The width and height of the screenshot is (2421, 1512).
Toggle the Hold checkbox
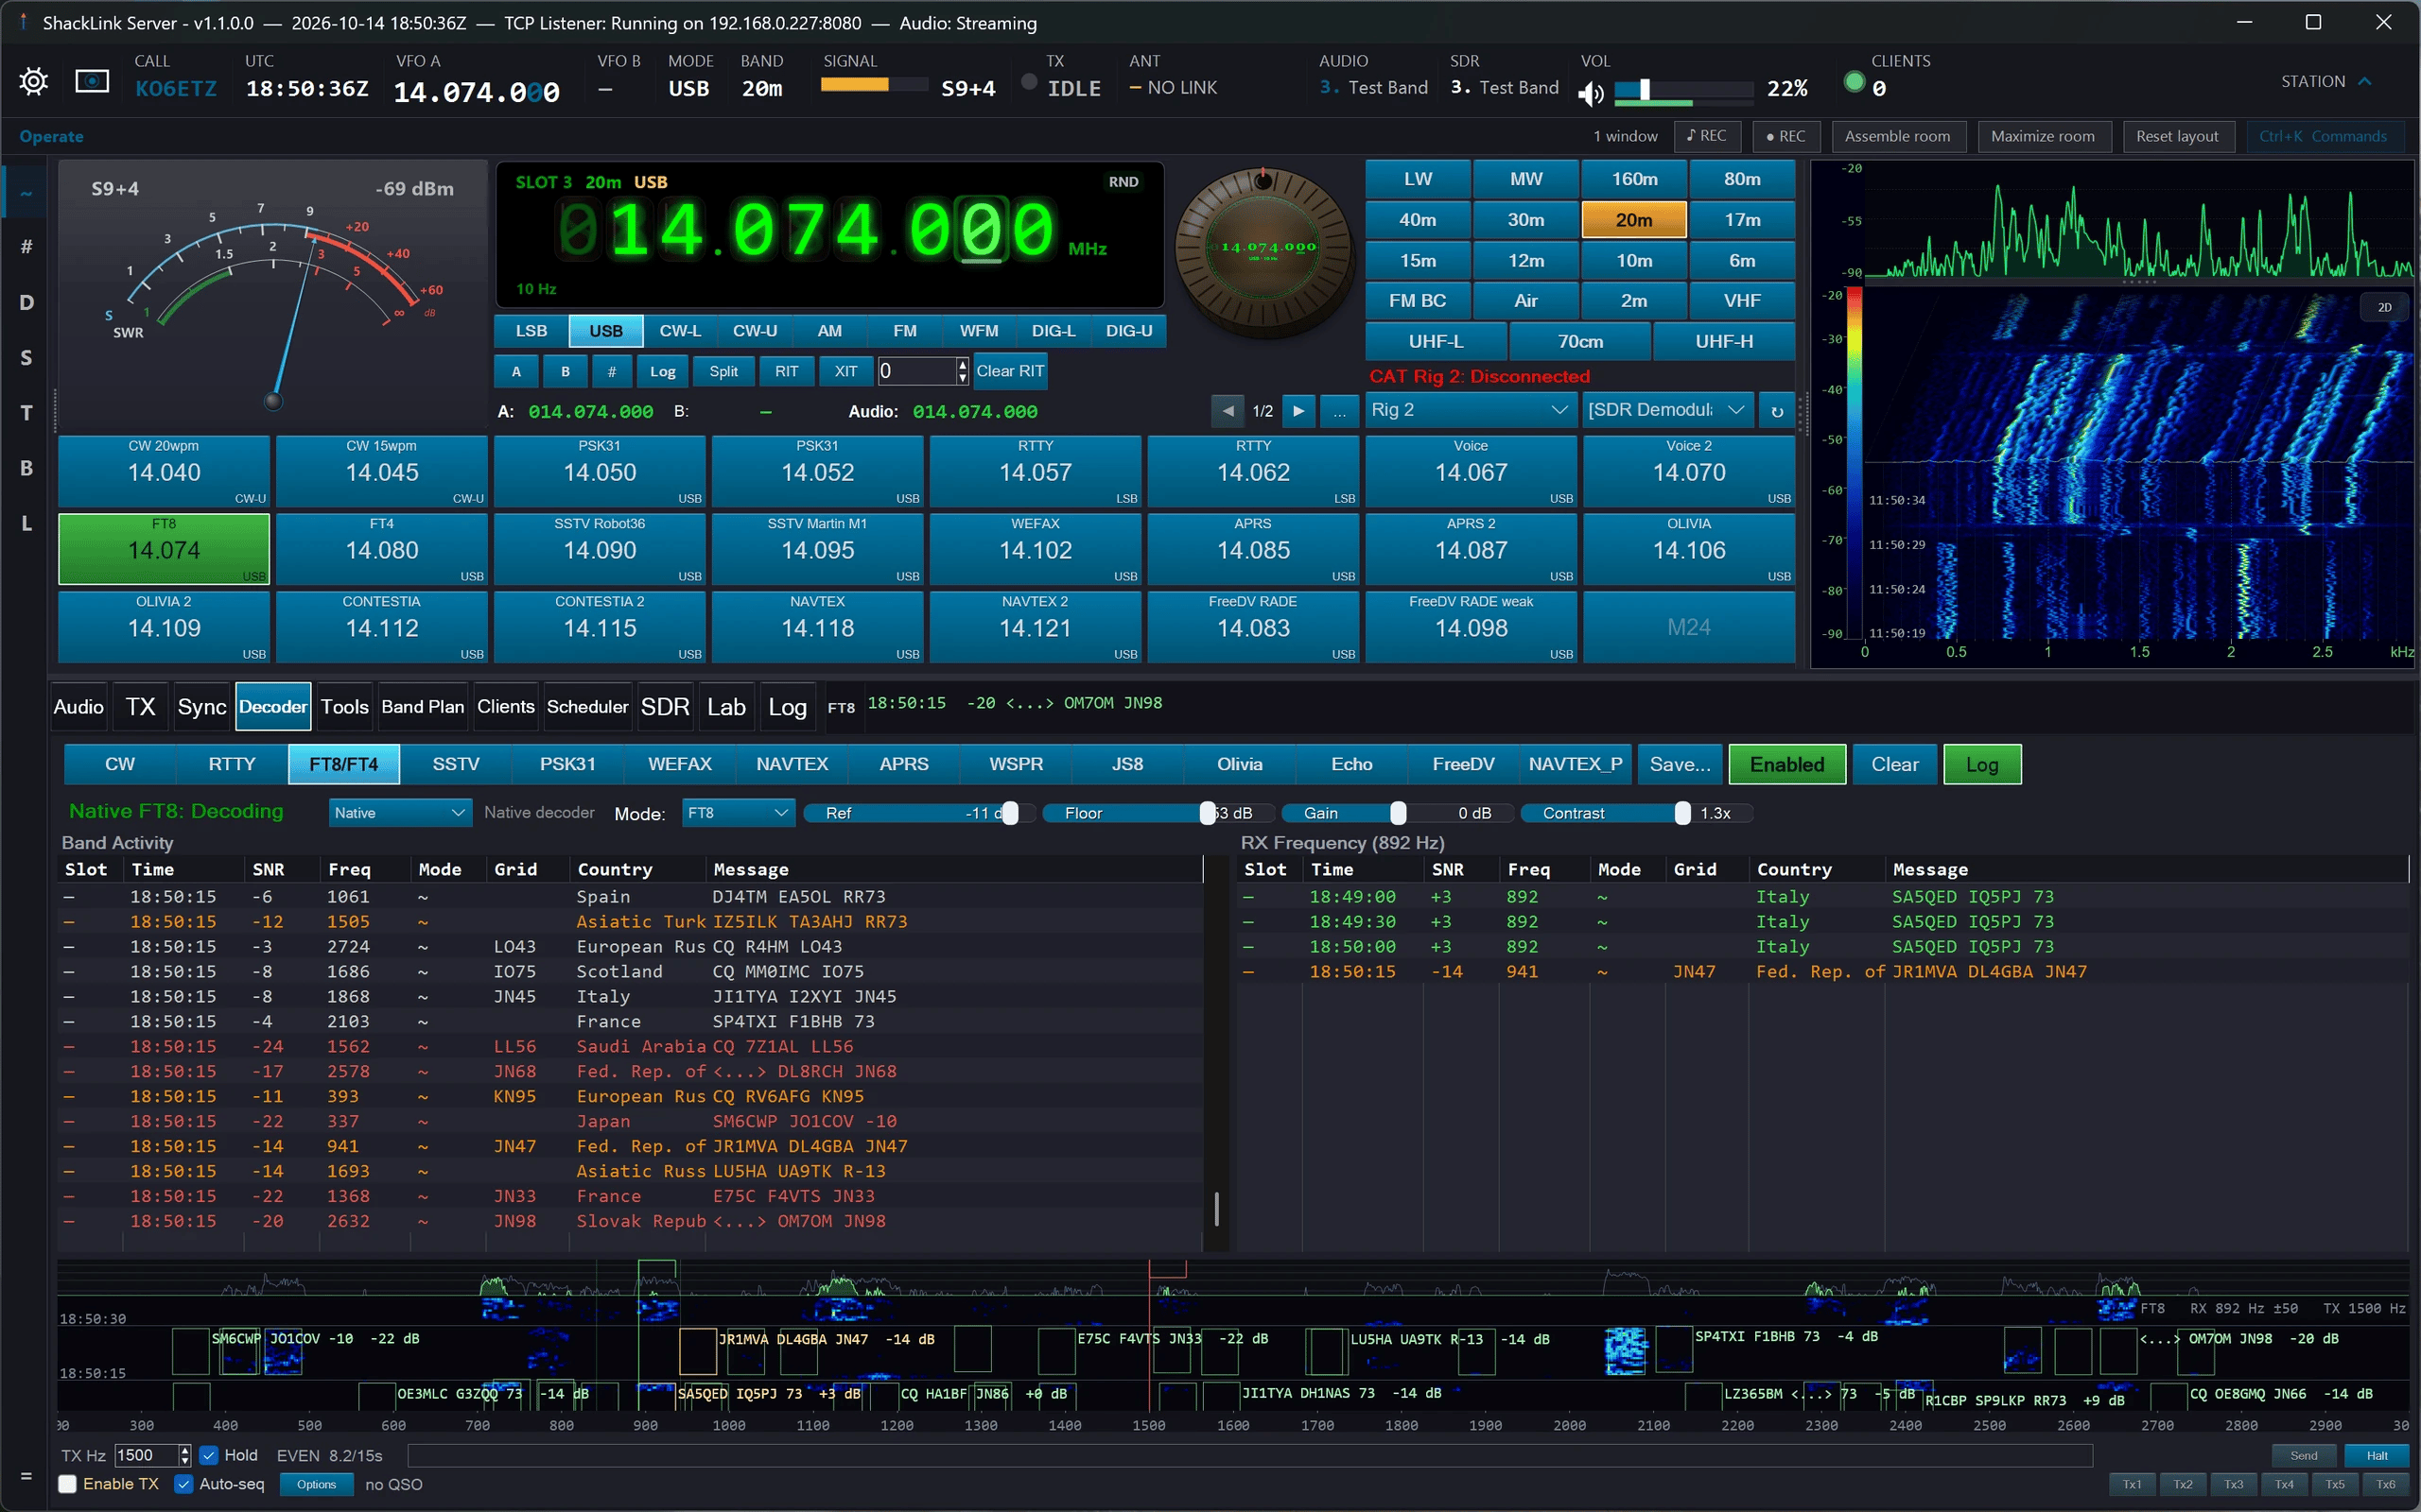[x=209, y=1455]
